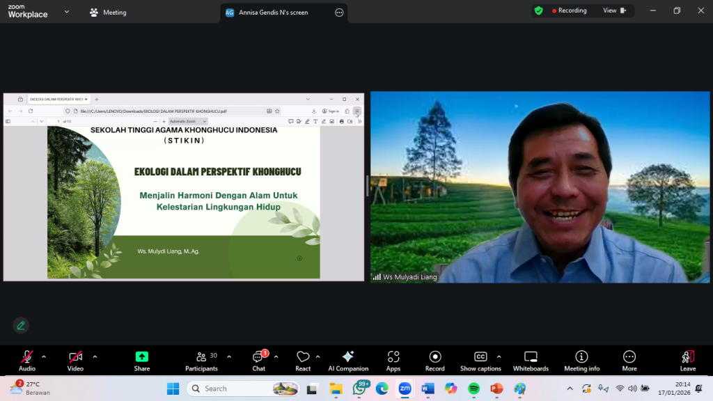Open the Participants panel
713x401 pixels.
click(201, 360)
